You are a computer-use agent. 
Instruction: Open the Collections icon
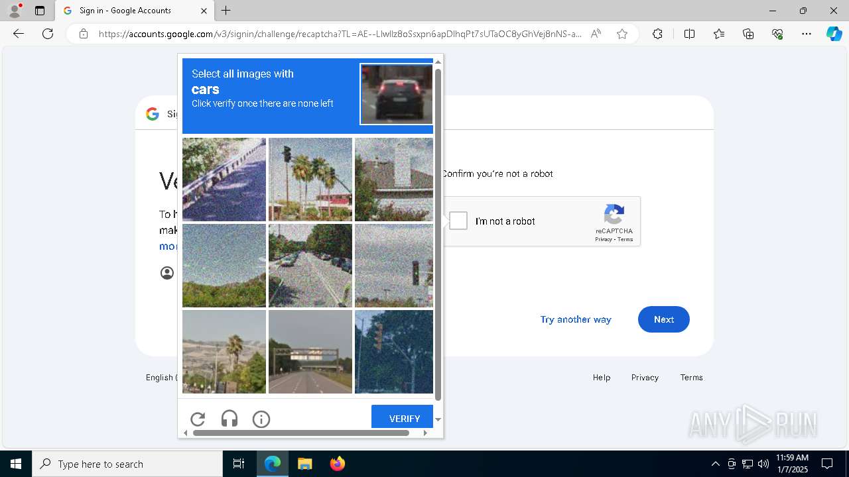[748, 34]
